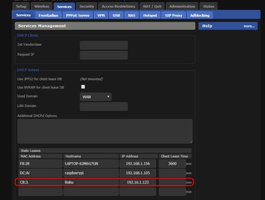This screenshot has width=265, height=200.
Task: Edit the Roku IP address field
Action: click(x=138, y=182)
